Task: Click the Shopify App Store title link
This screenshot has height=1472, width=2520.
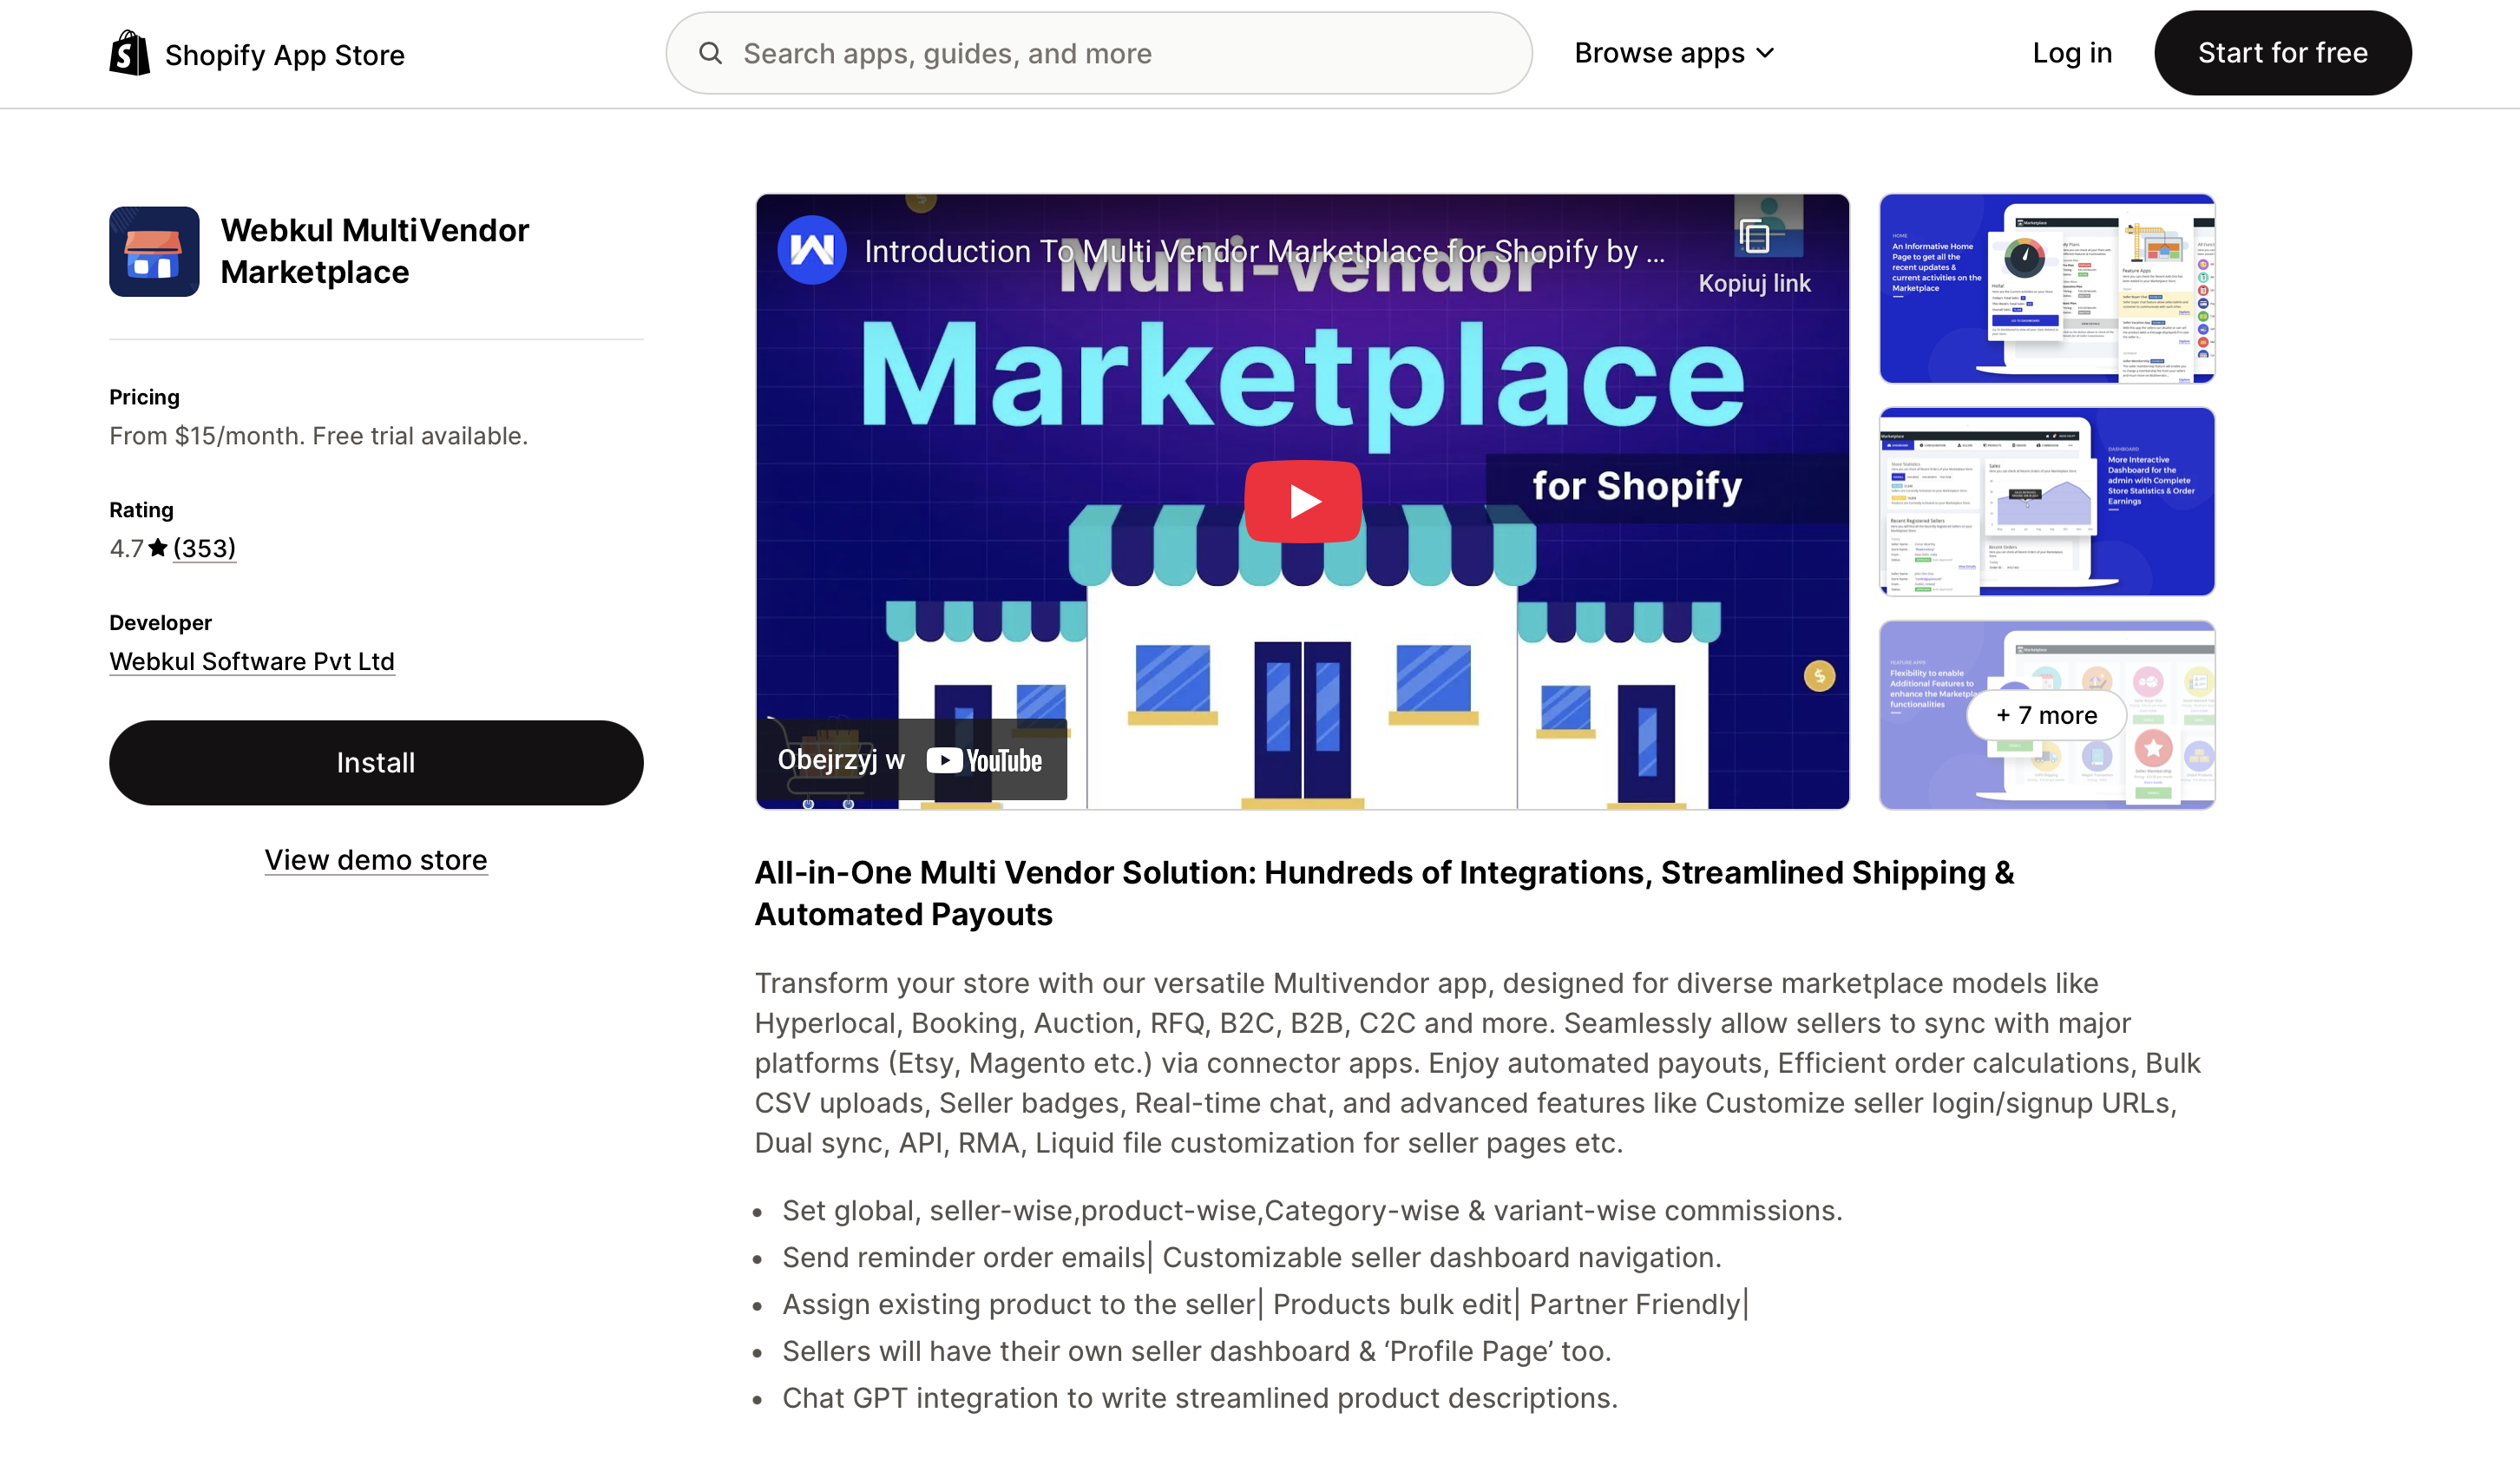Action: (x=285, y=55)
